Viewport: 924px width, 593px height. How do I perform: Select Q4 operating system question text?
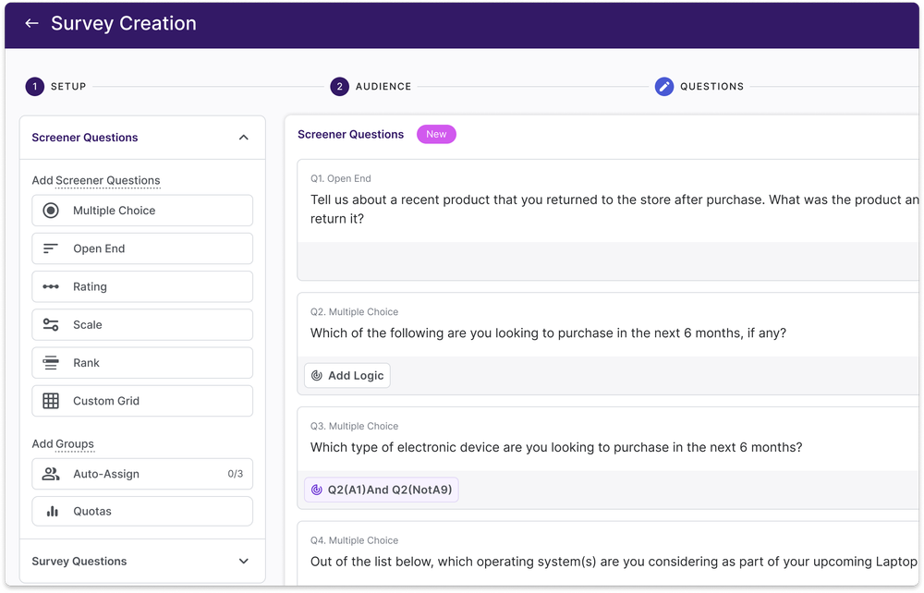tap(614, 562)
